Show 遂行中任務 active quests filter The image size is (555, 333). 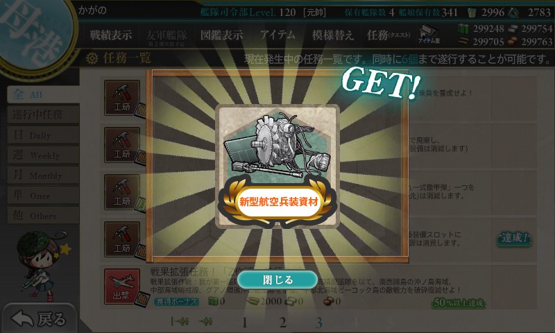(x=43, y=114)
